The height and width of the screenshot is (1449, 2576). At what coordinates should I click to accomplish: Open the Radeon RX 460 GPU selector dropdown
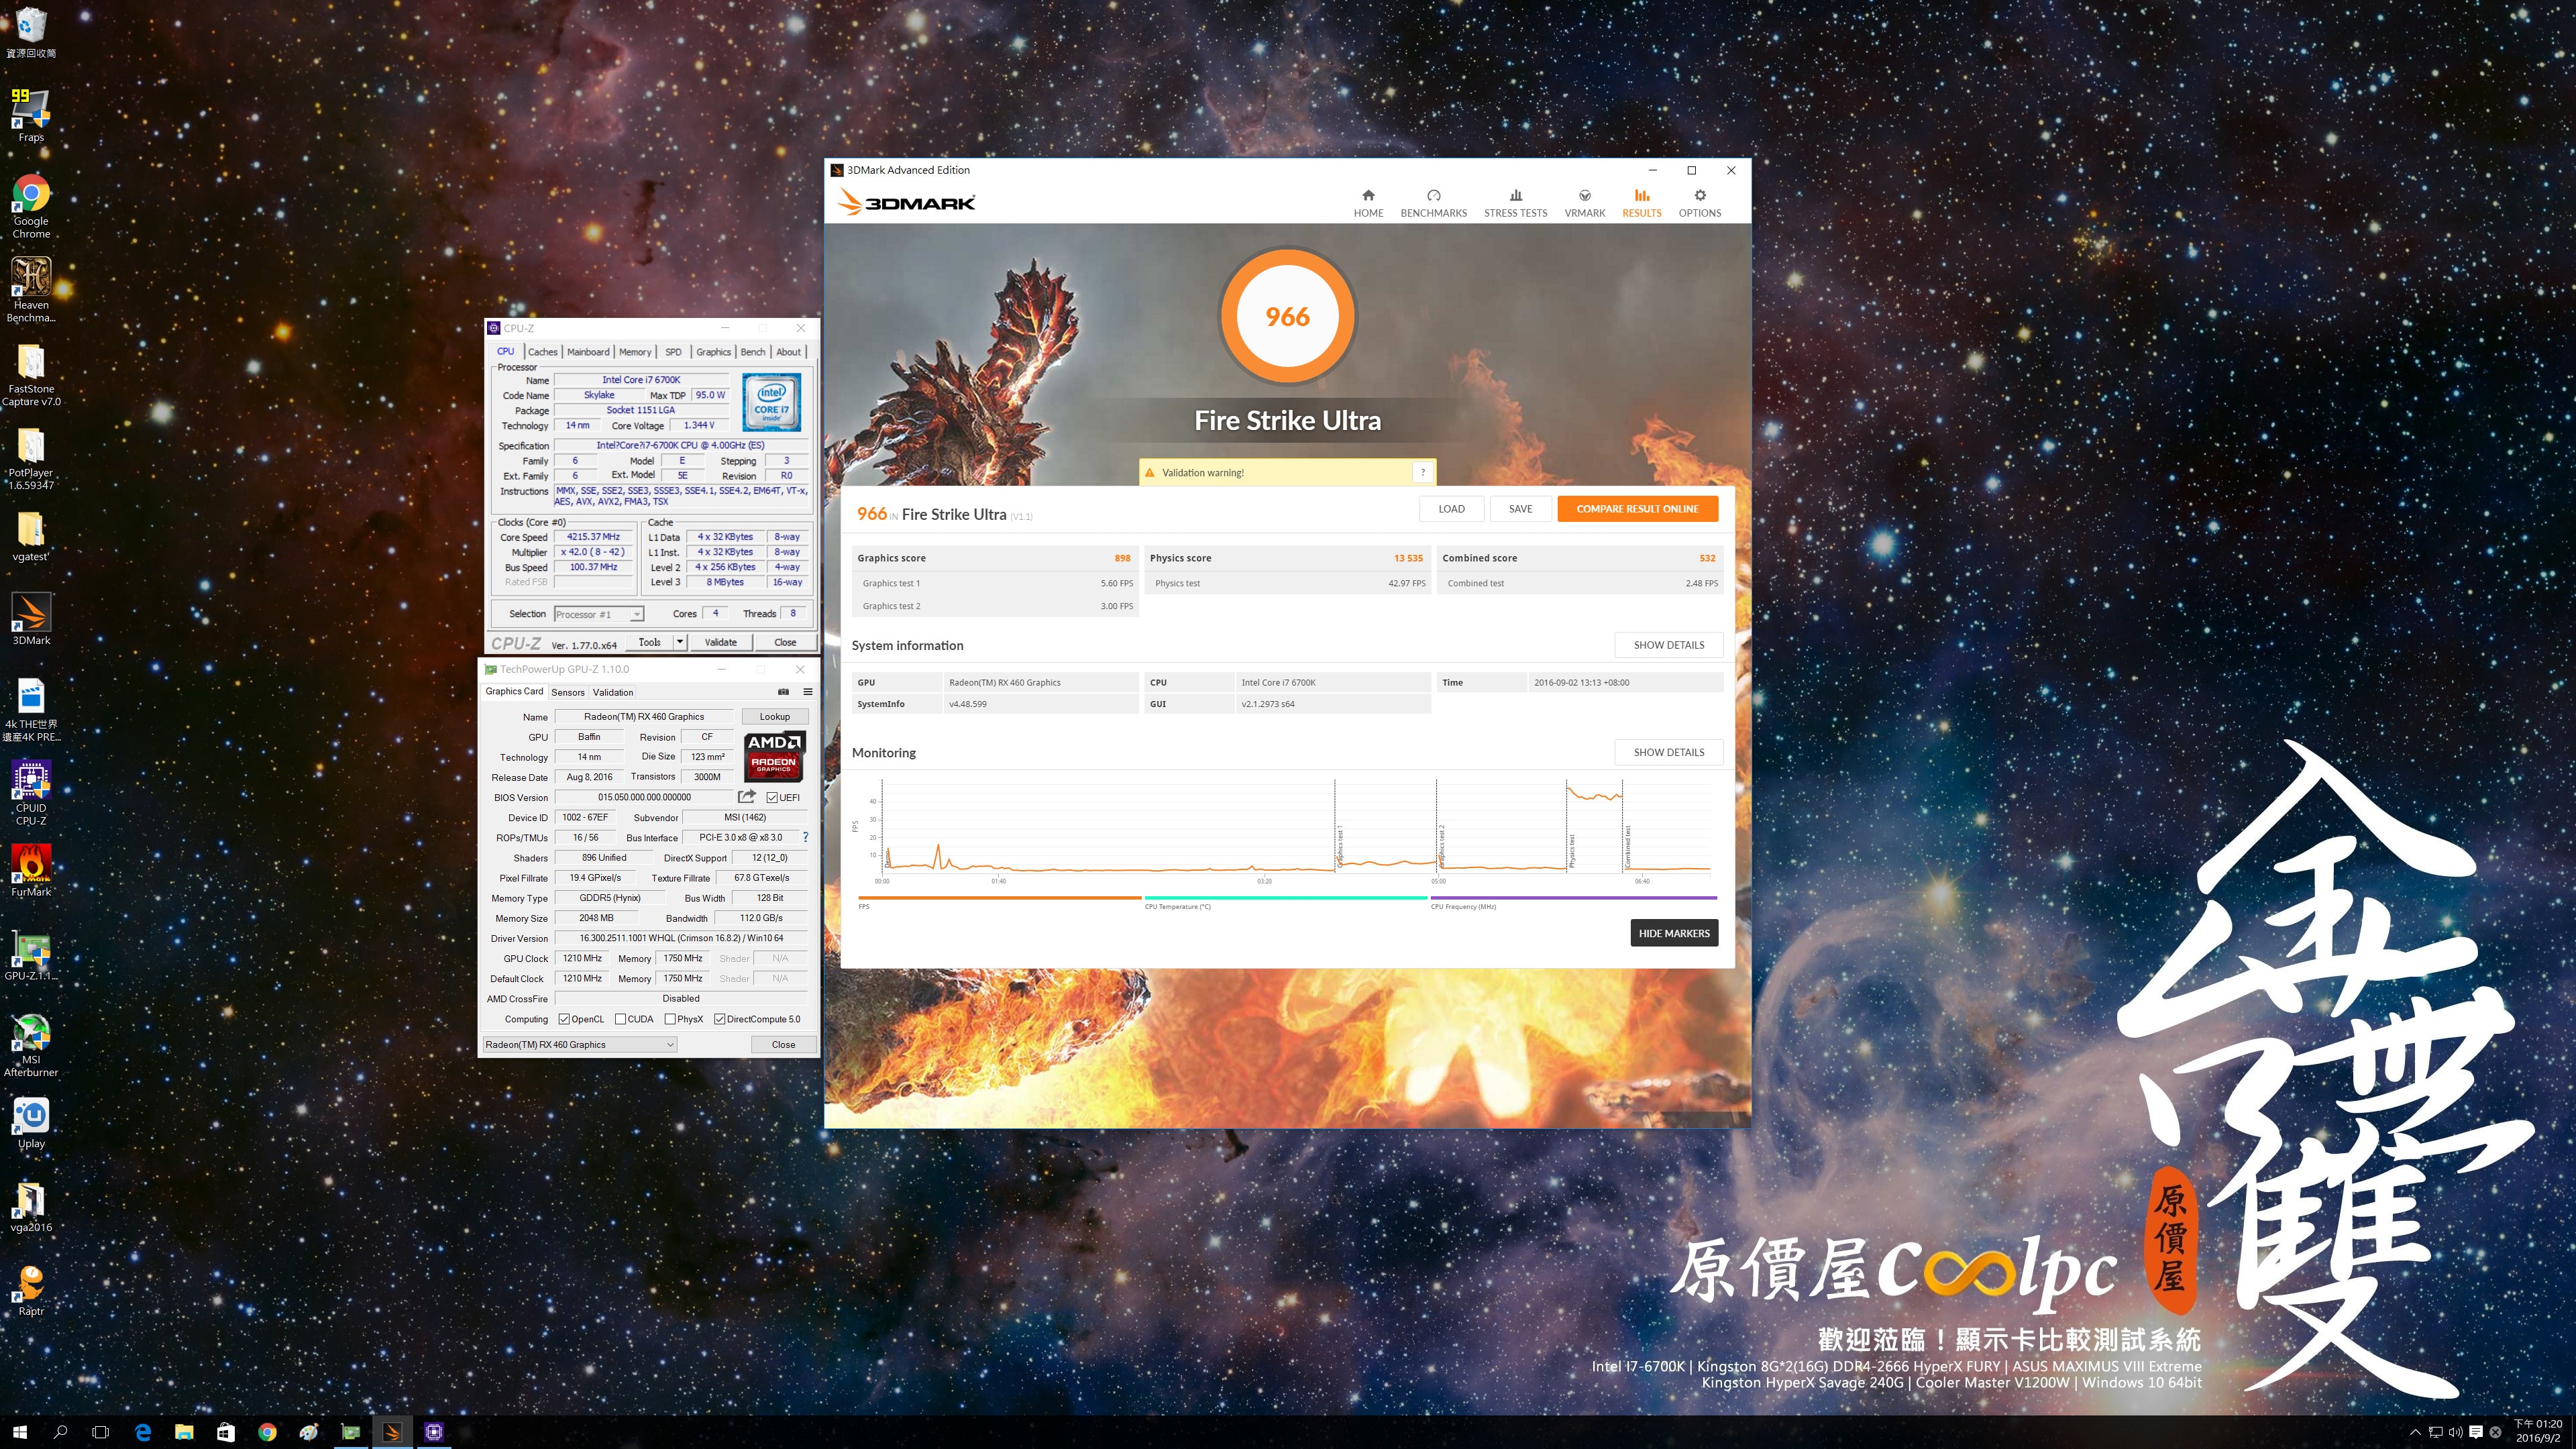(580, 1044)
